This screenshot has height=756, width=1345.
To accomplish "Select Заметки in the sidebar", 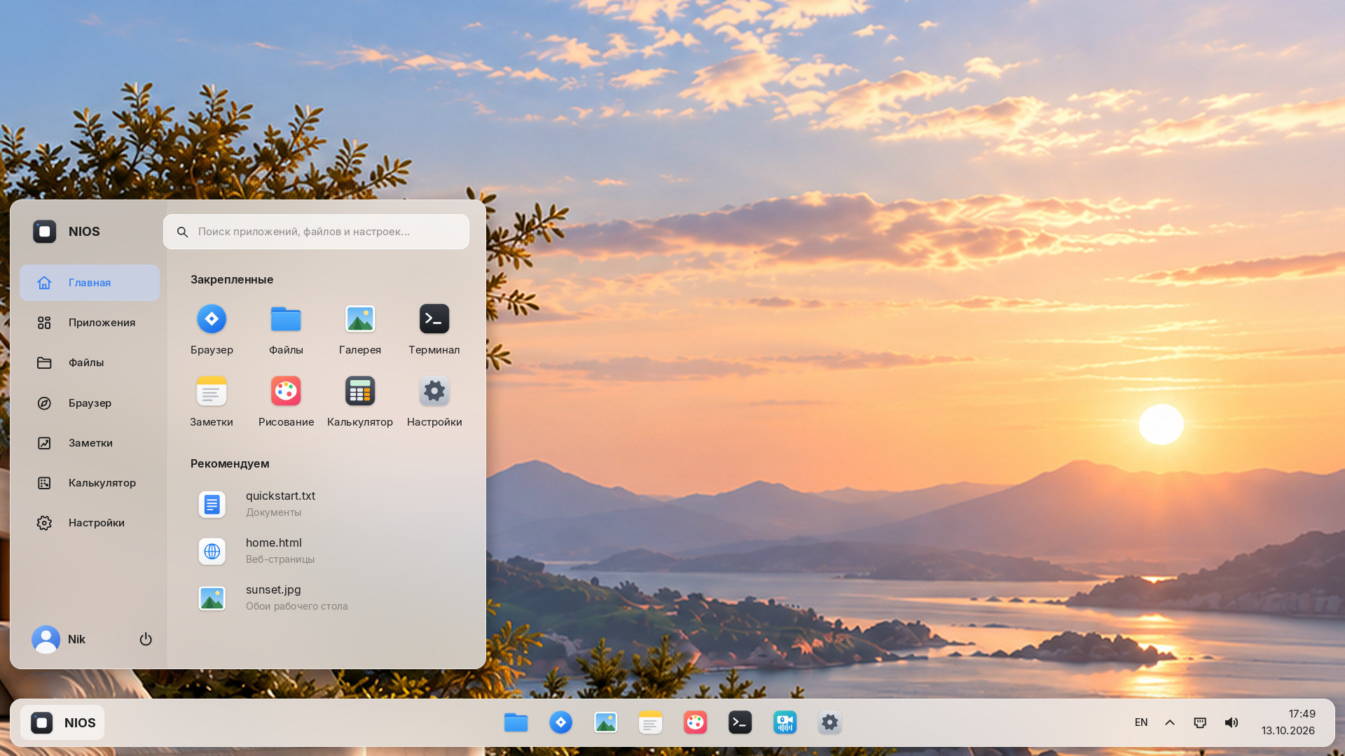I will coord(90,443).
